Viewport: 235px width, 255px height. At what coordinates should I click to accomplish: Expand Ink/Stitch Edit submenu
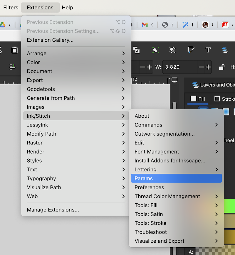[176, 143]
